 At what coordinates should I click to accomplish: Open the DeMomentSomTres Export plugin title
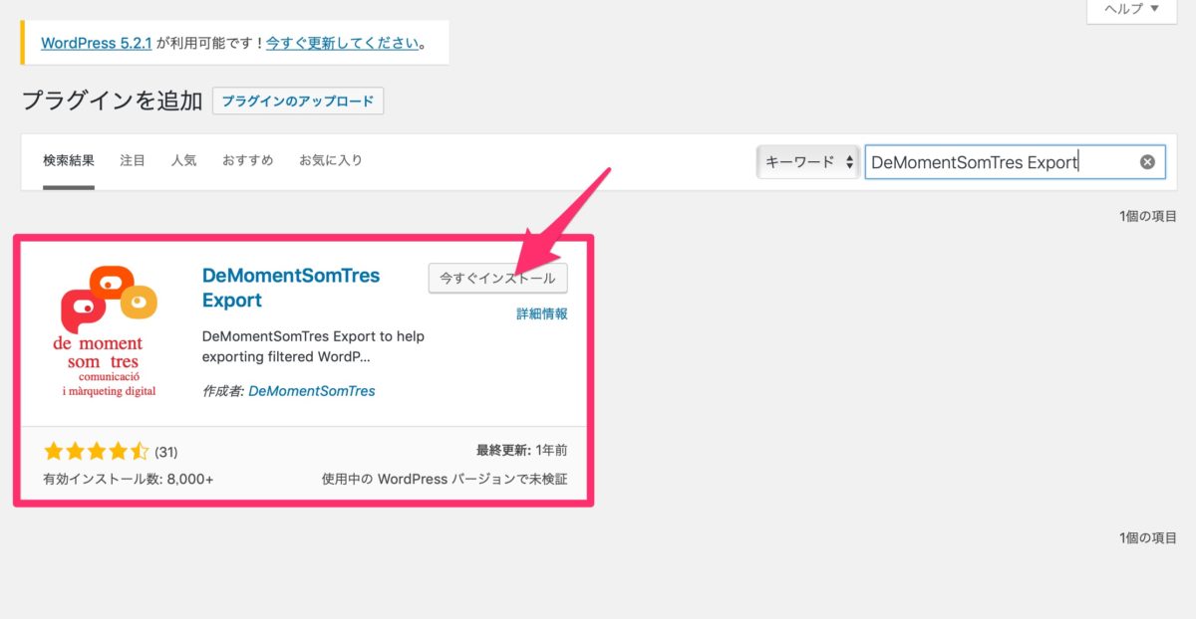click(291, 288)
